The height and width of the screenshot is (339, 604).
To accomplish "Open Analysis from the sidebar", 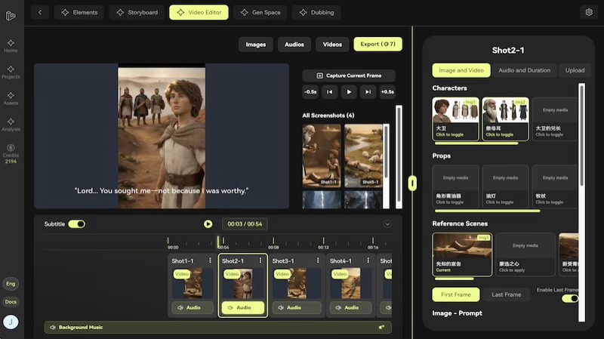I will click(11, 125).
